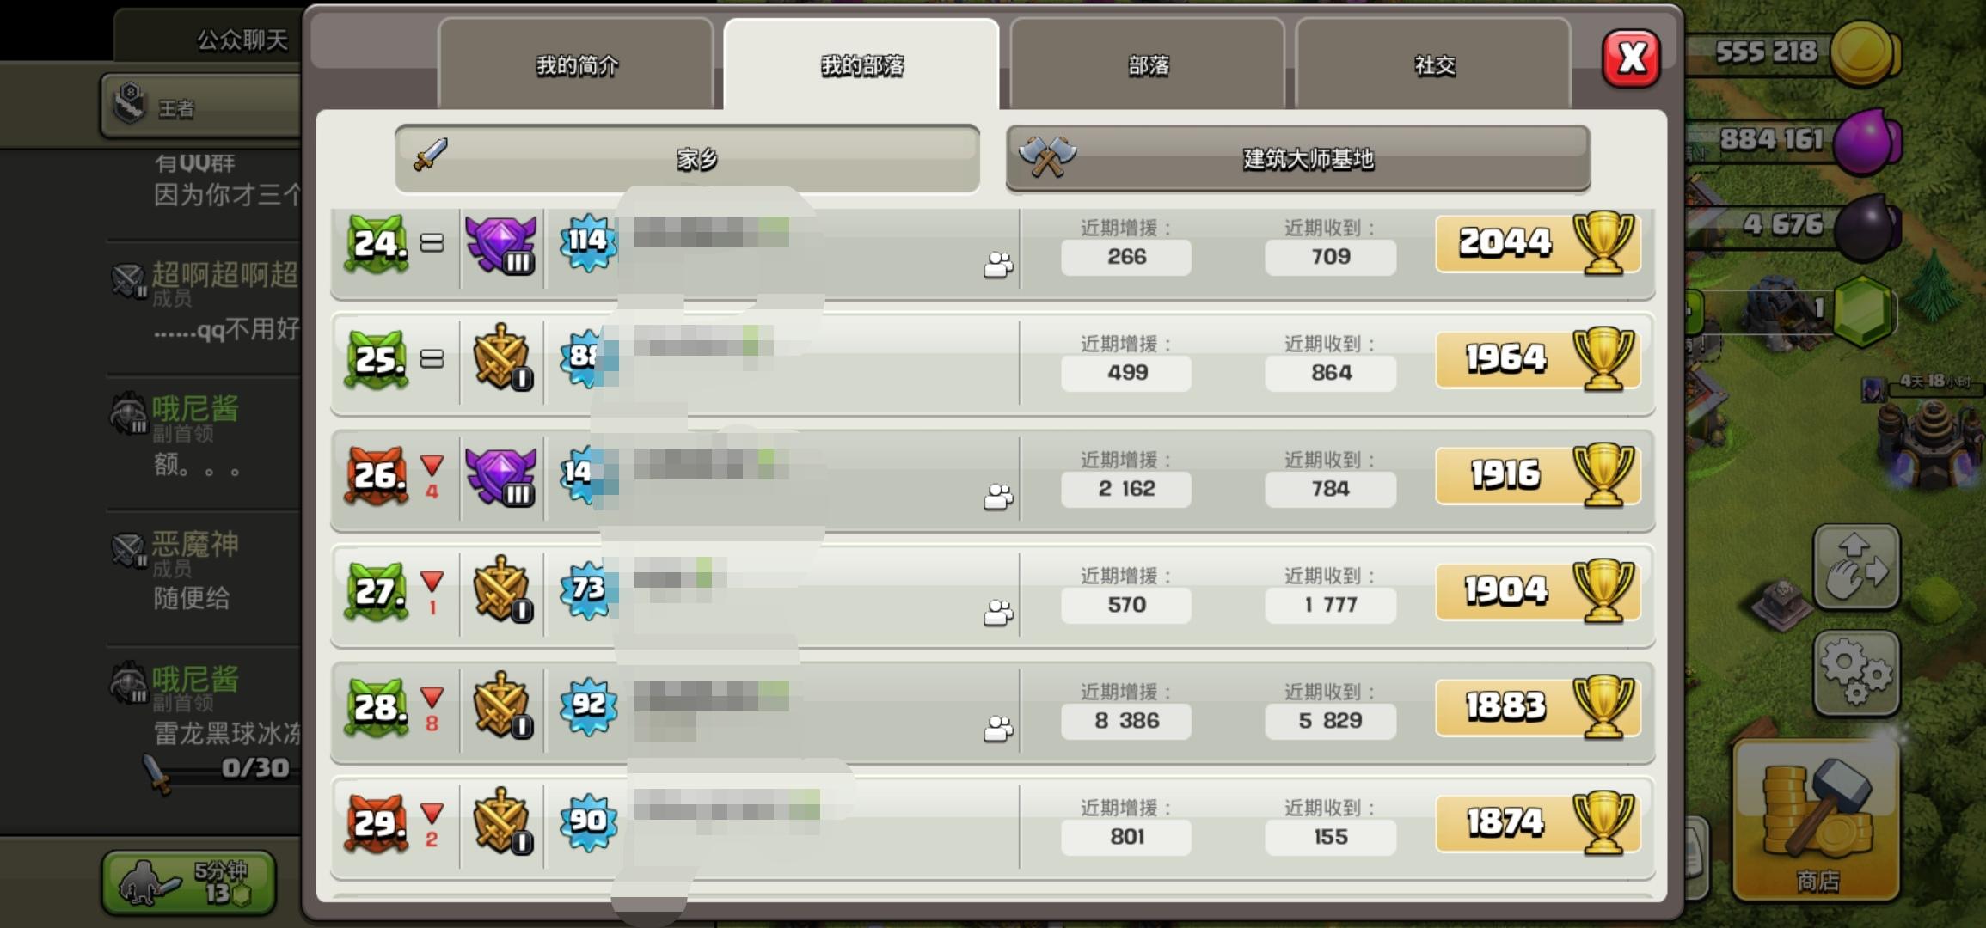Switch to the 我的简介 tab
The width and height of the screenshot is (1986, 928).
(x=576, y=64)
